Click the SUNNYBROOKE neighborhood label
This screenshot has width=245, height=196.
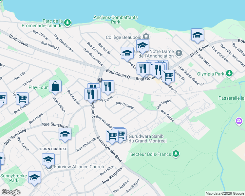click(54, 149)
